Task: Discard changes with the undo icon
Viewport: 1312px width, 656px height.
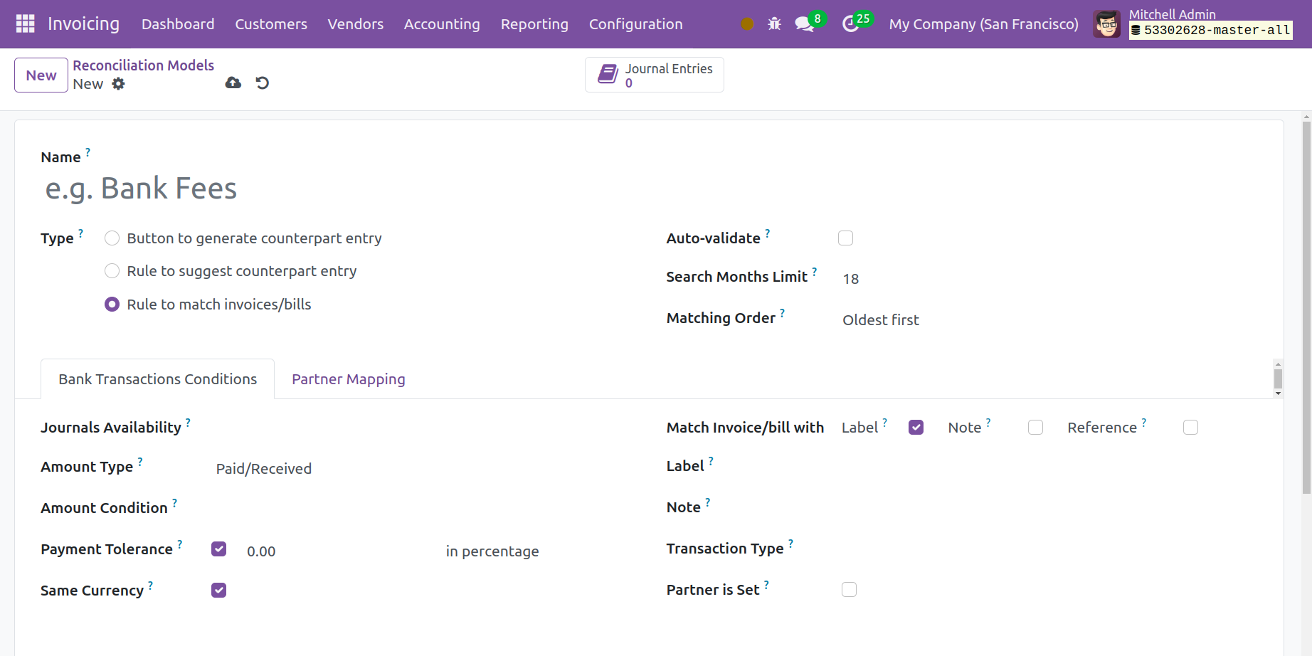Action: (x=263, y=83)
